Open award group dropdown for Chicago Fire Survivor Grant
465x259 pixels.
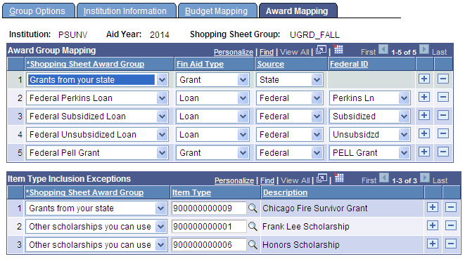point(160,208)
